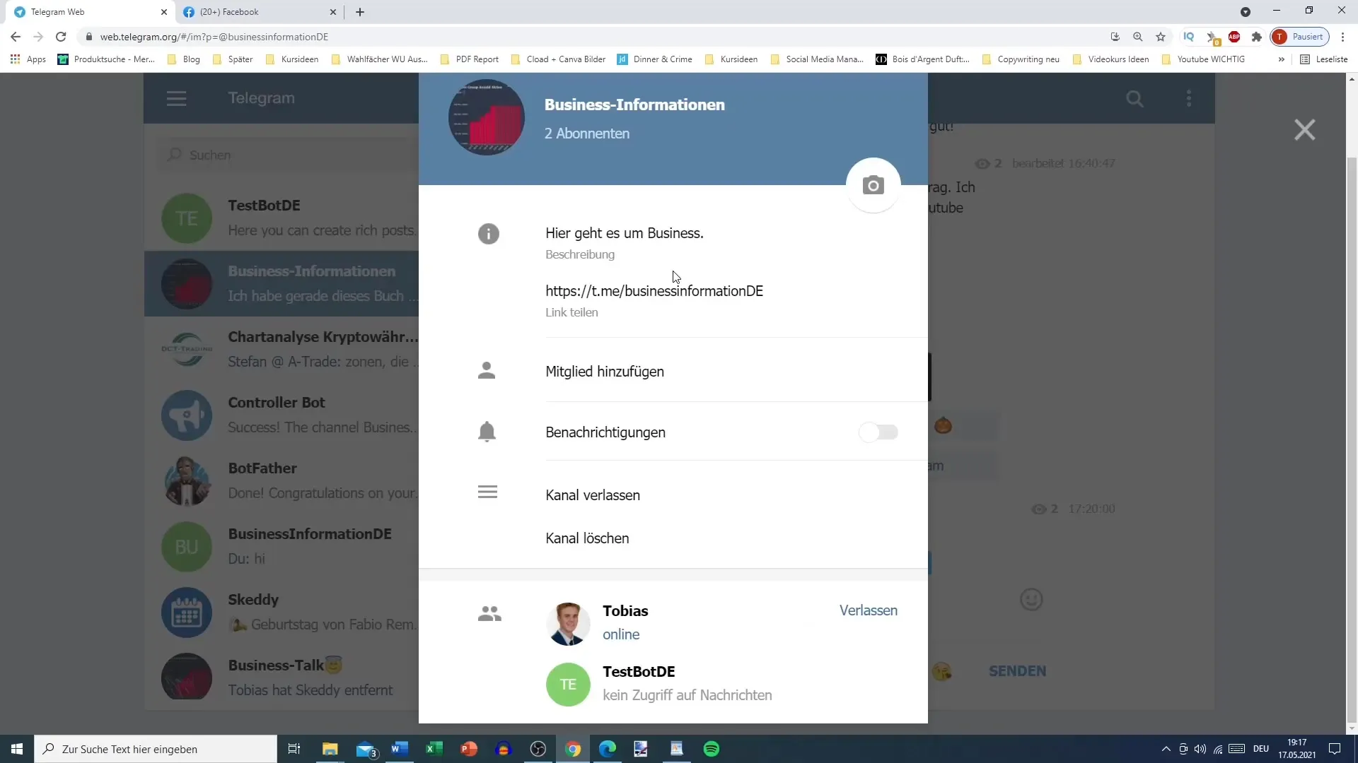This screenshot has width=1358, height=763.
Task: Focus the Suchen chat search field
Action: coord(286,155)
